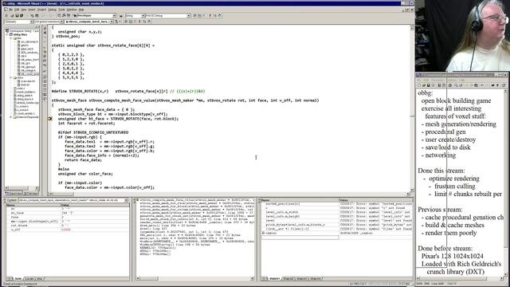Click the Execute Program exclamation icon

click(x=210, y=15)
